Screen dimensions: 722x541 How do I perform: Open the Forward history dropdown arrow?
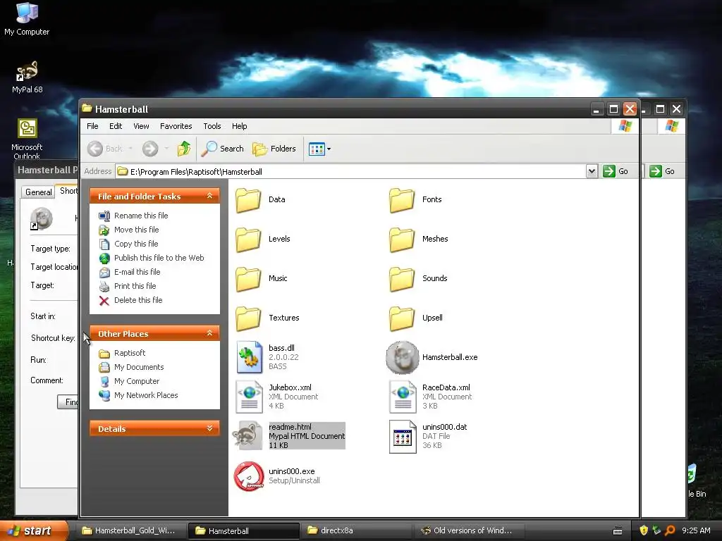coord(166,149)
